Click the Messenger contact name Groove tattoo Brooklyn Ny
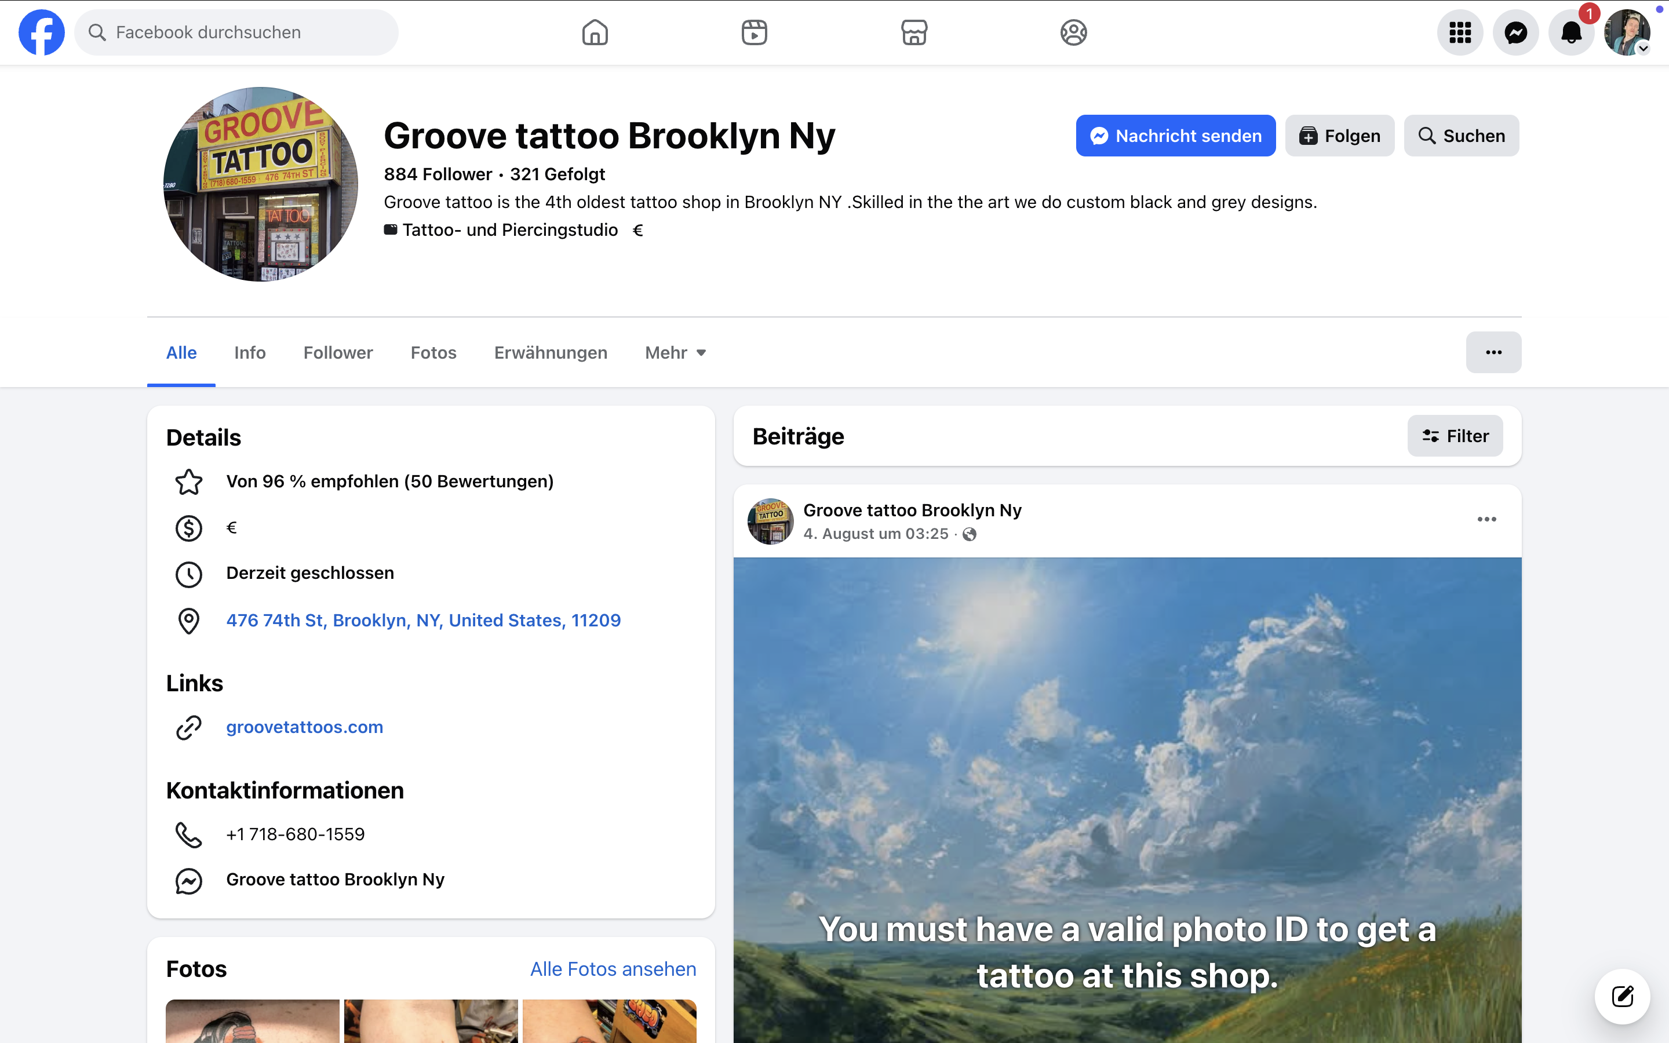The width and height of the screenshot is (1669, 1043). click(x=335, y=880)
